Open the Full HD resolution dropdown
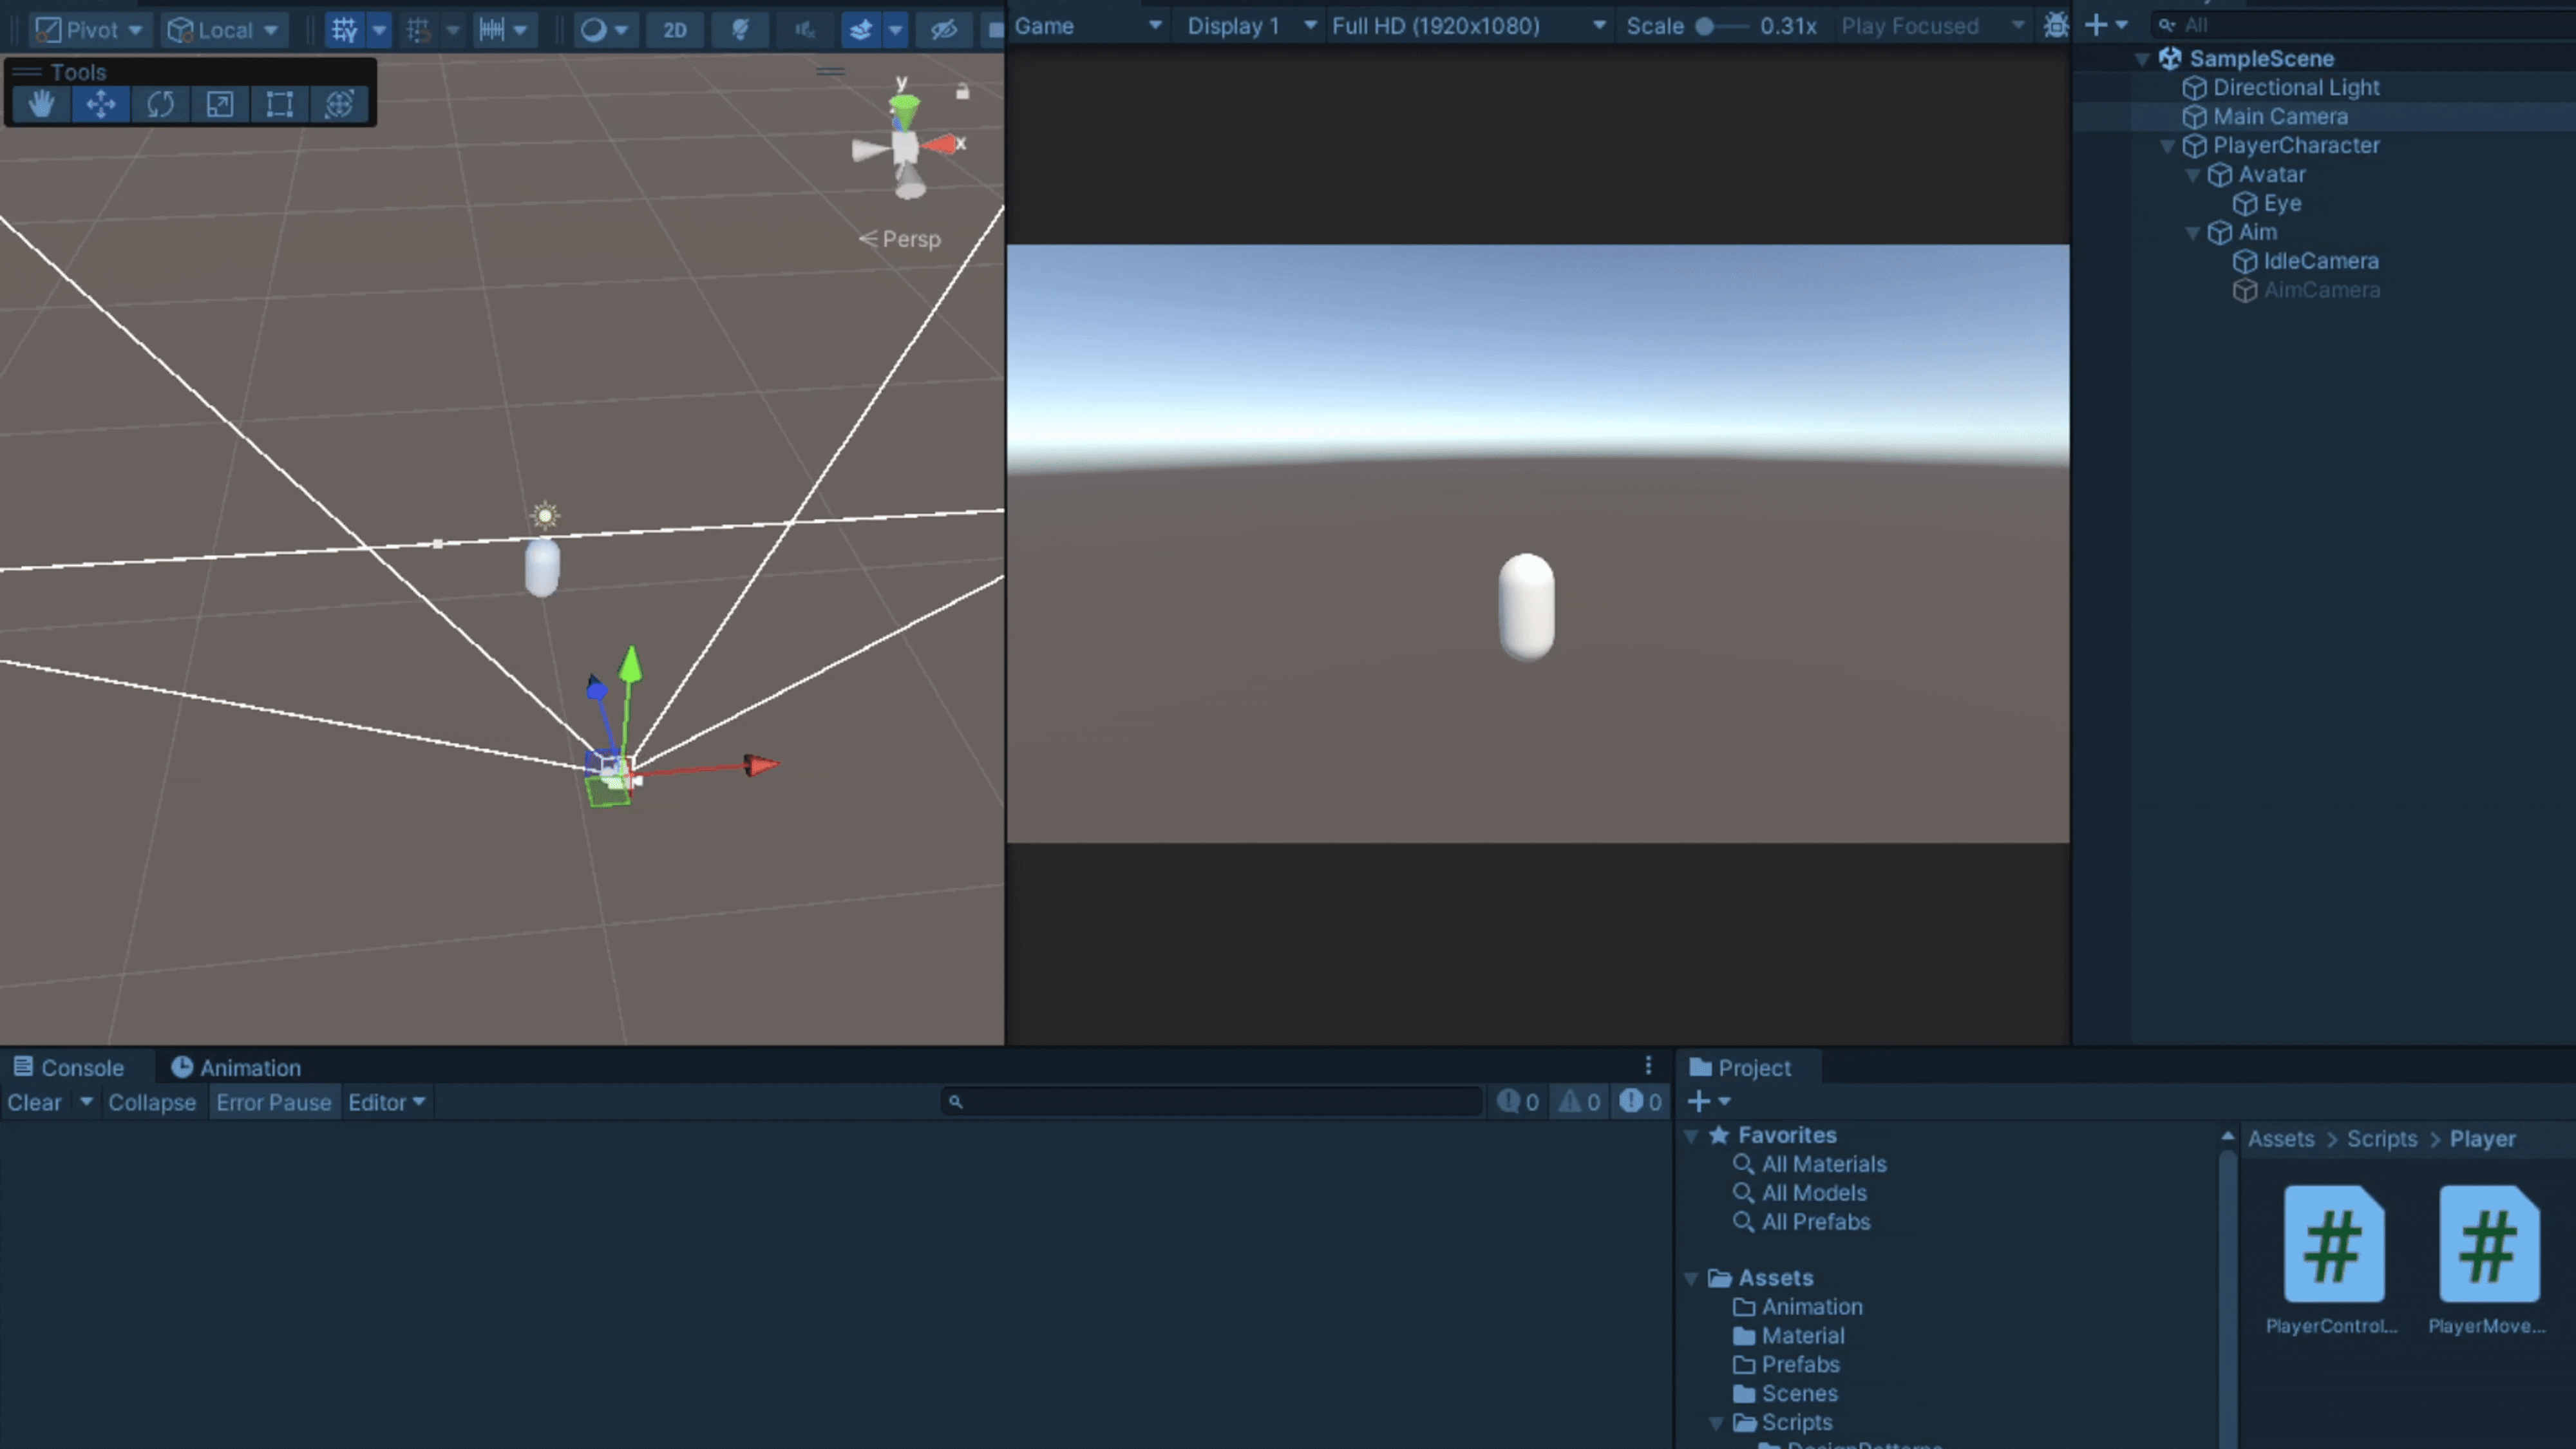The height and width of the screenshot is (1449, 2576). point(1468,26)
